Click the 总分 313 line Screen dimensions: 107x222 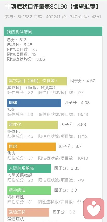[17, 40]
